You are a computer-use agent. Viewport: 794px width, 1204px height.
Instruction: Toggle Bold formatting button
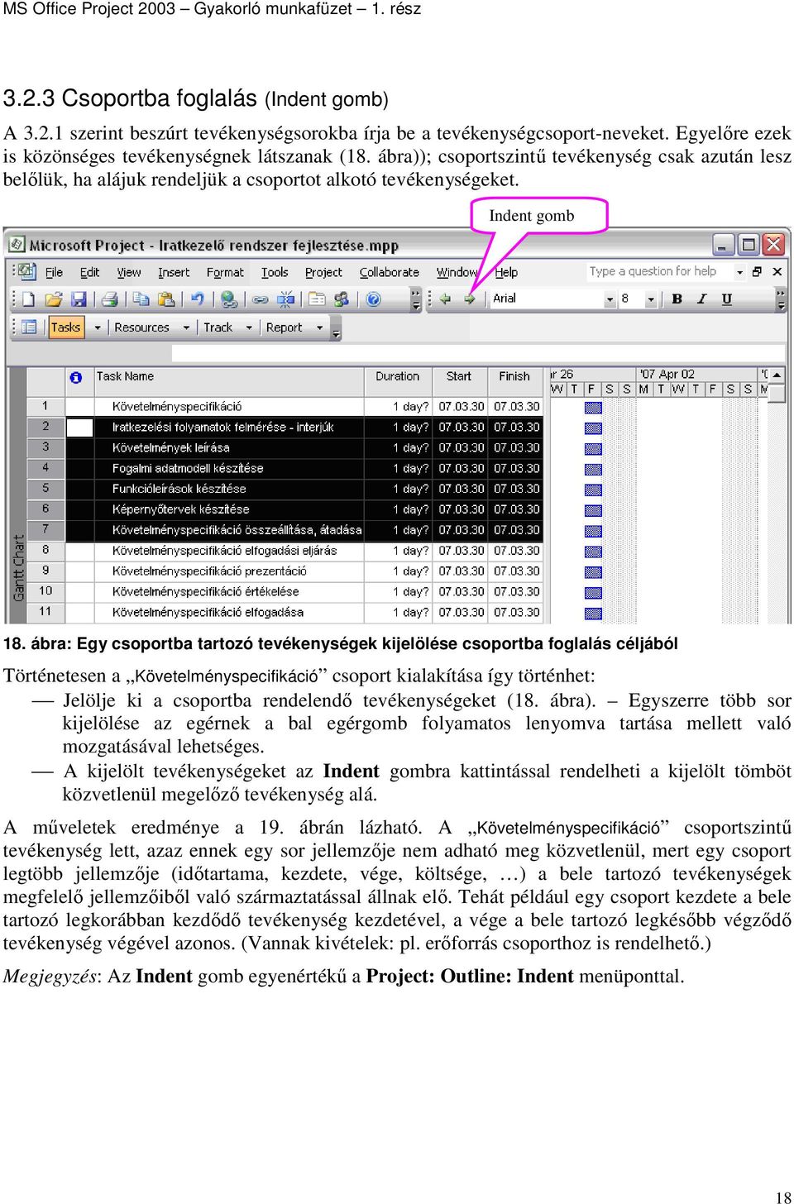pyautogui.click(x=677, y=299)
